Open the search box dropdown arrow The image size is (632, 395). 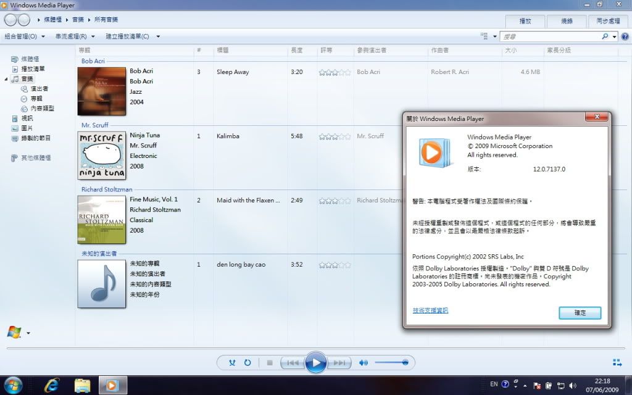point(614,36)
